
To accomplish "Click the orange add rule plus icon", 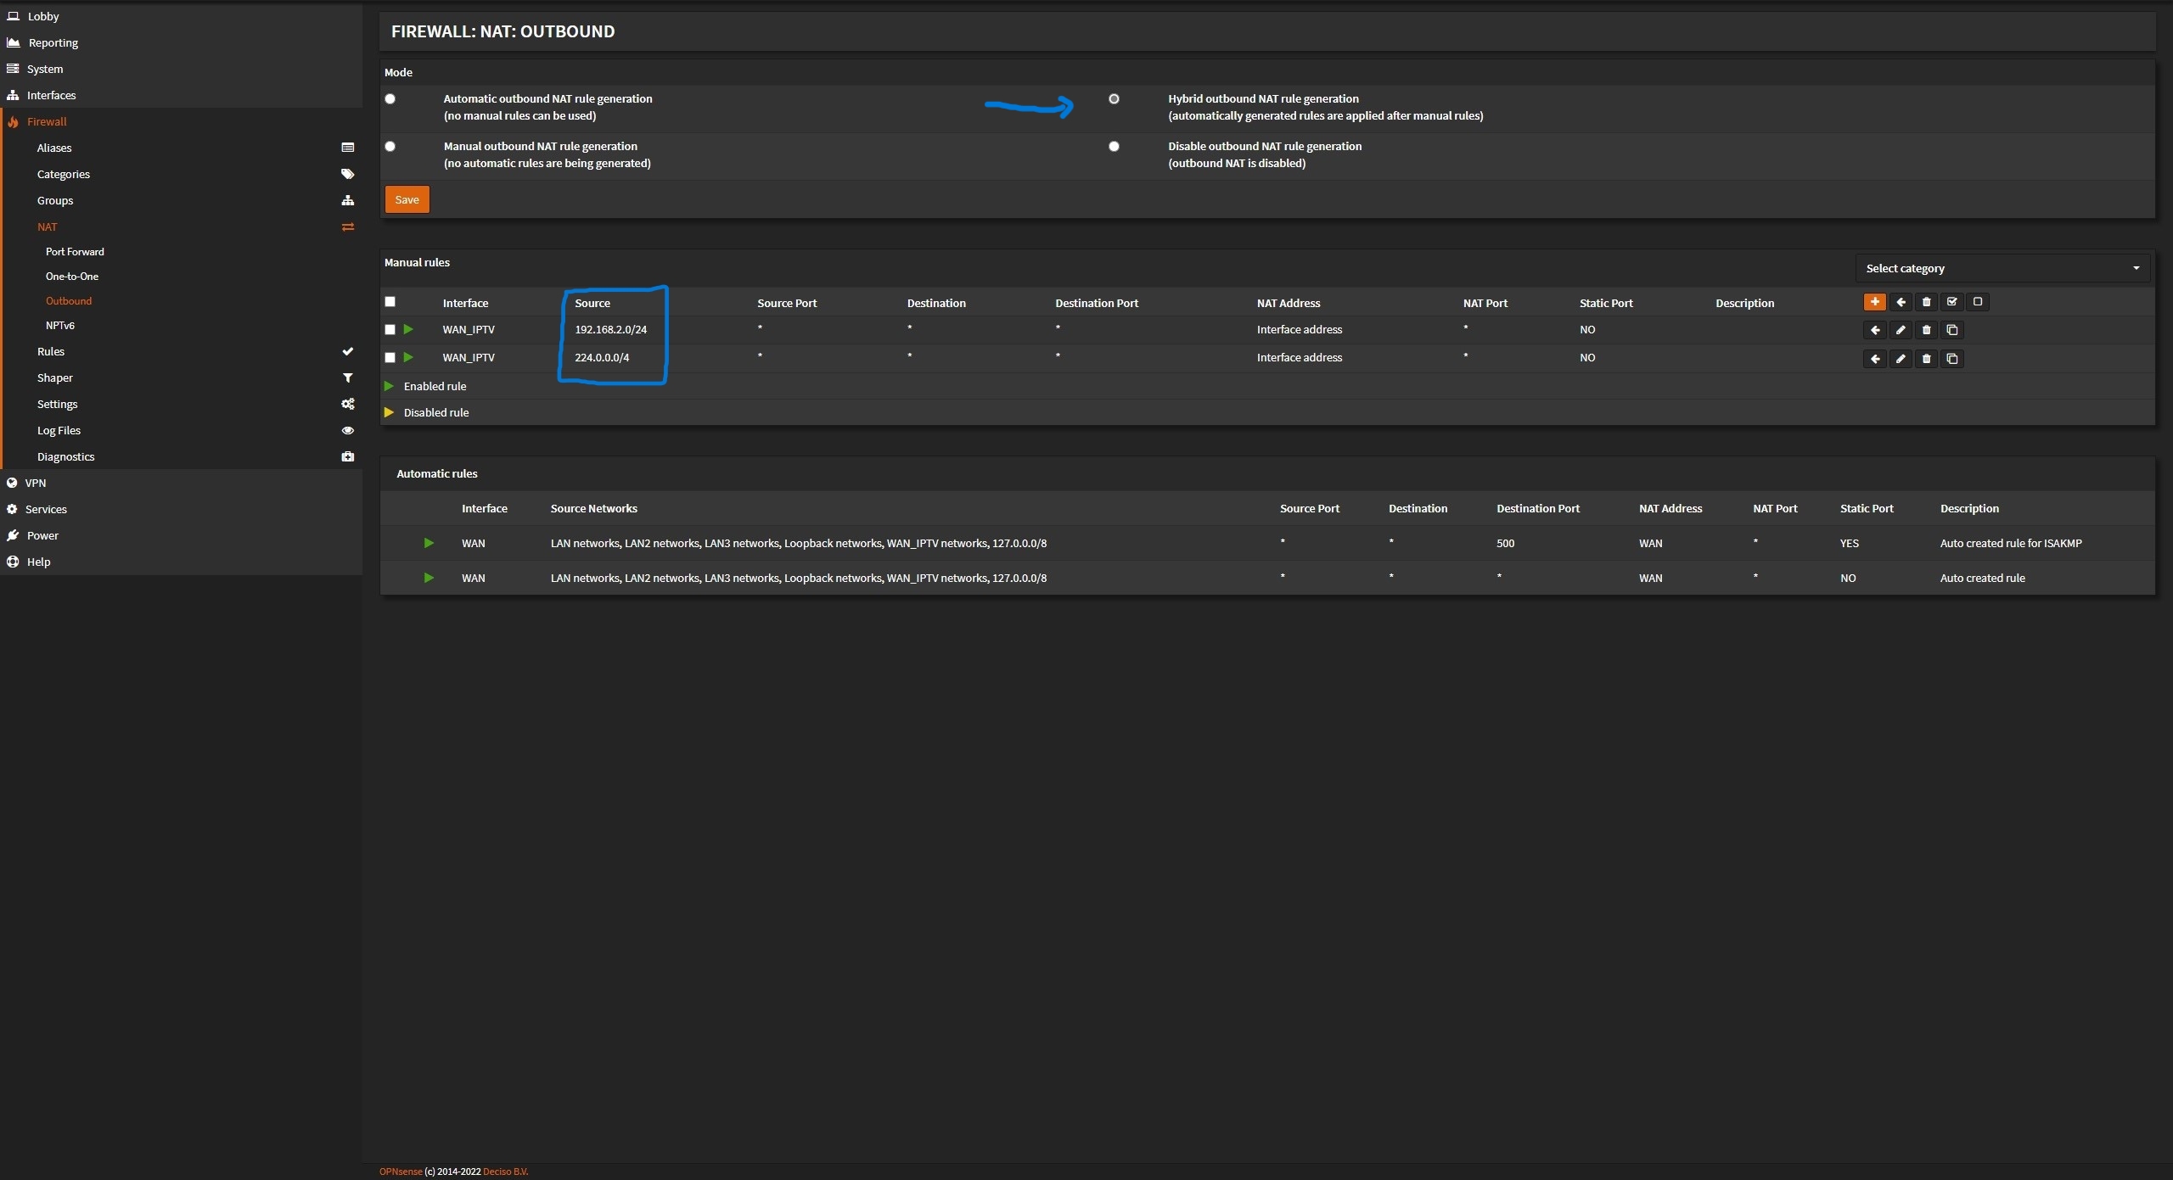I will pos(1874,302).
